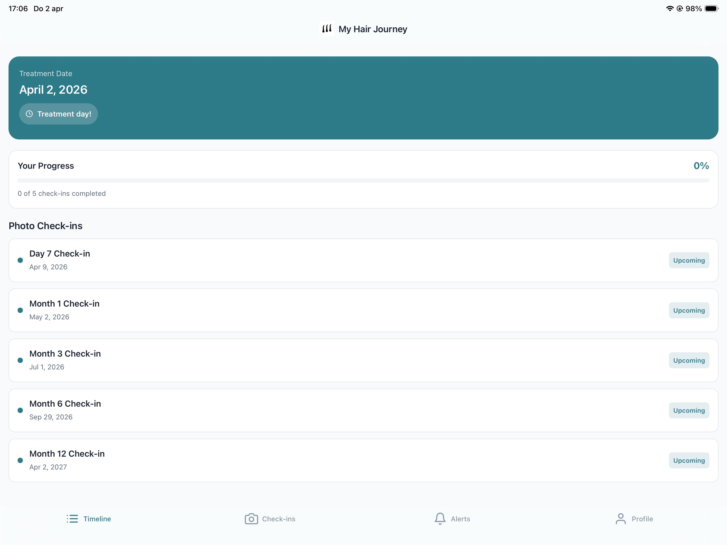Click the orientation lock status icon
Screen dimensions: 727x545
(x=680, y=9)
